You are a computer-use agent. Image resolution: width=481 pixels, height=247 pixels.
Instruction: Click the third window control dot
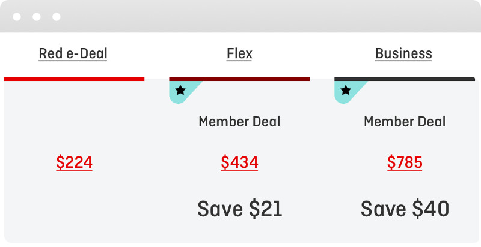coord(56,17)
